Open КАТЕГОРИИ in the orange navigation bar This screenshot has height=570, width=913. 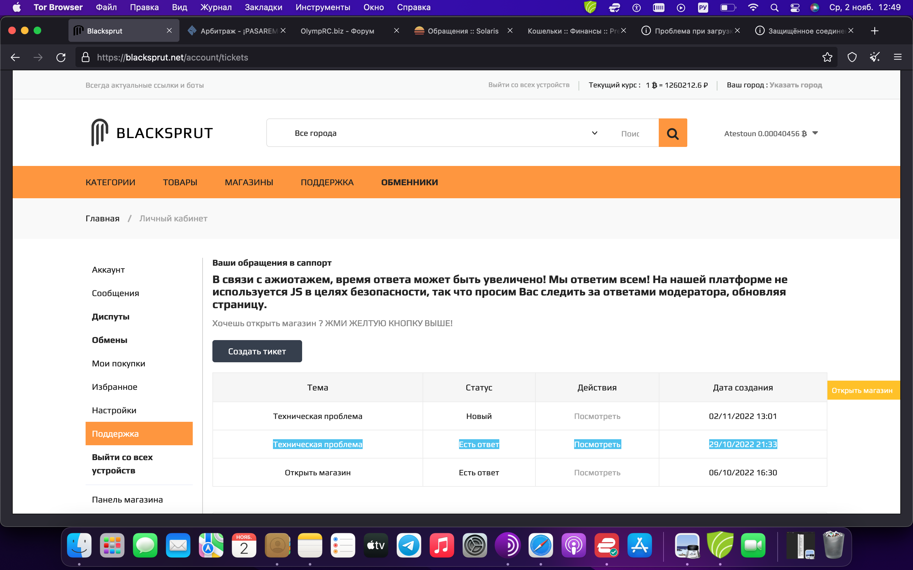pos(110,182)
